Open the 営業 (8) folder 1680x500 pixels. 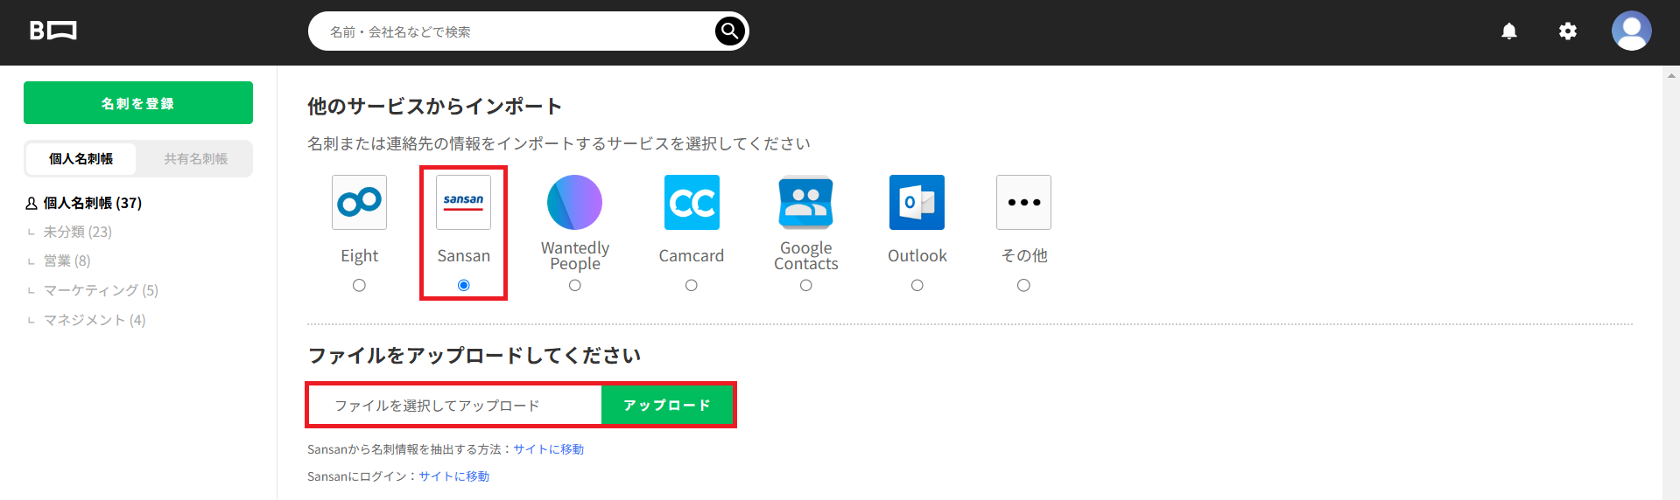67,260
